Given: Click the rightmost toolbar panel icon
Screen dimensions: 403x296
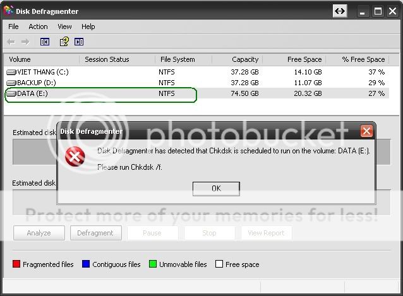Looking at the screenshot, I should (79, 42).
